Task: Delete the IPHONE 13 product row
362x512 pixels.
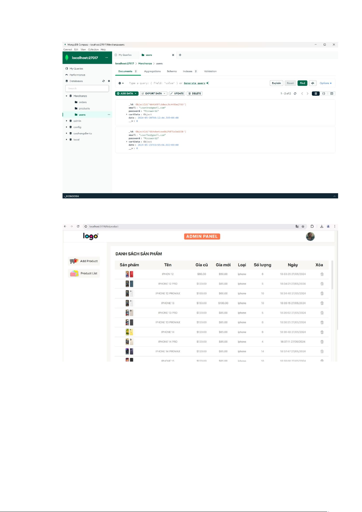Action: coord(322,303)
